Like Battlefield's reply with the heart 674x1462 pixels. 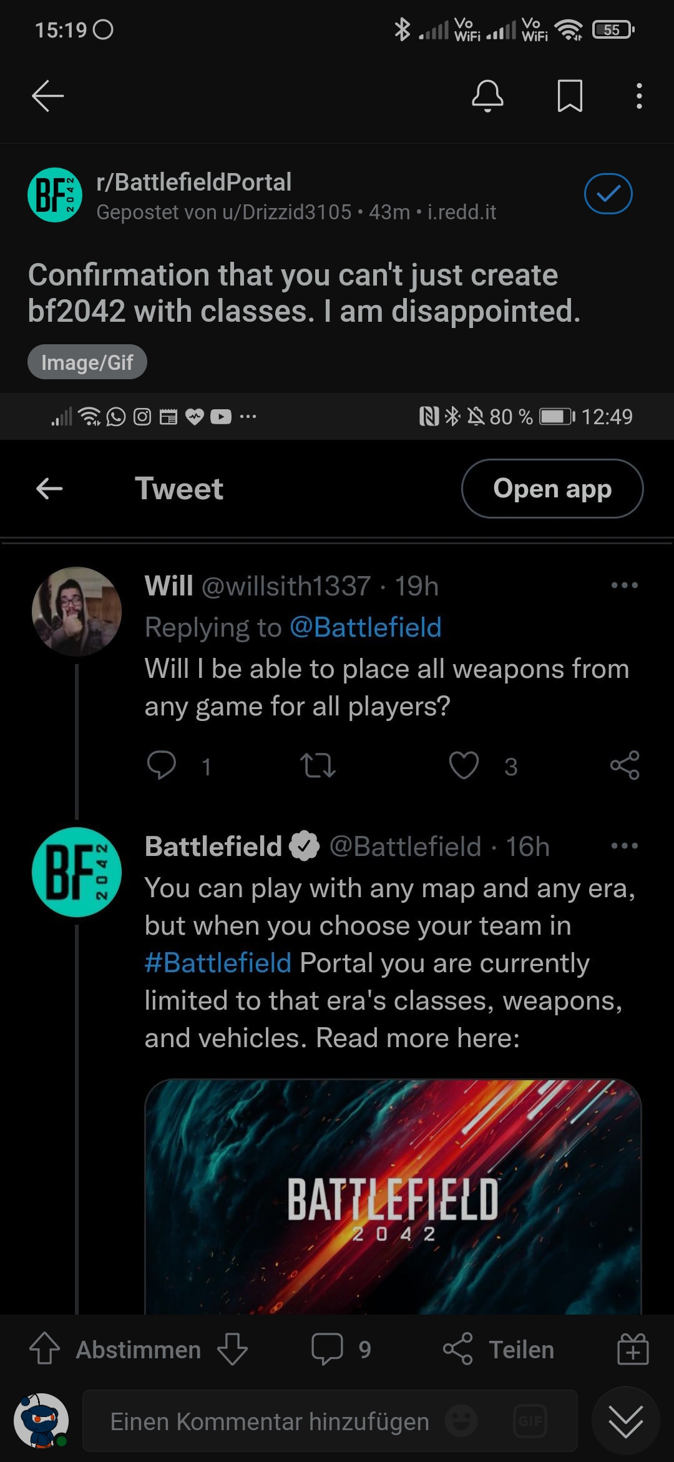point(465,766)
